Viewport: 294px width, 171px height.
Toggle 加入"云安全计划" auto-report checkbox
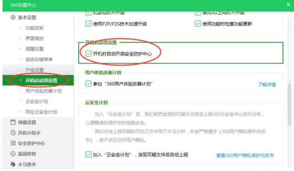pyautogui.click(x=88, y=154)
